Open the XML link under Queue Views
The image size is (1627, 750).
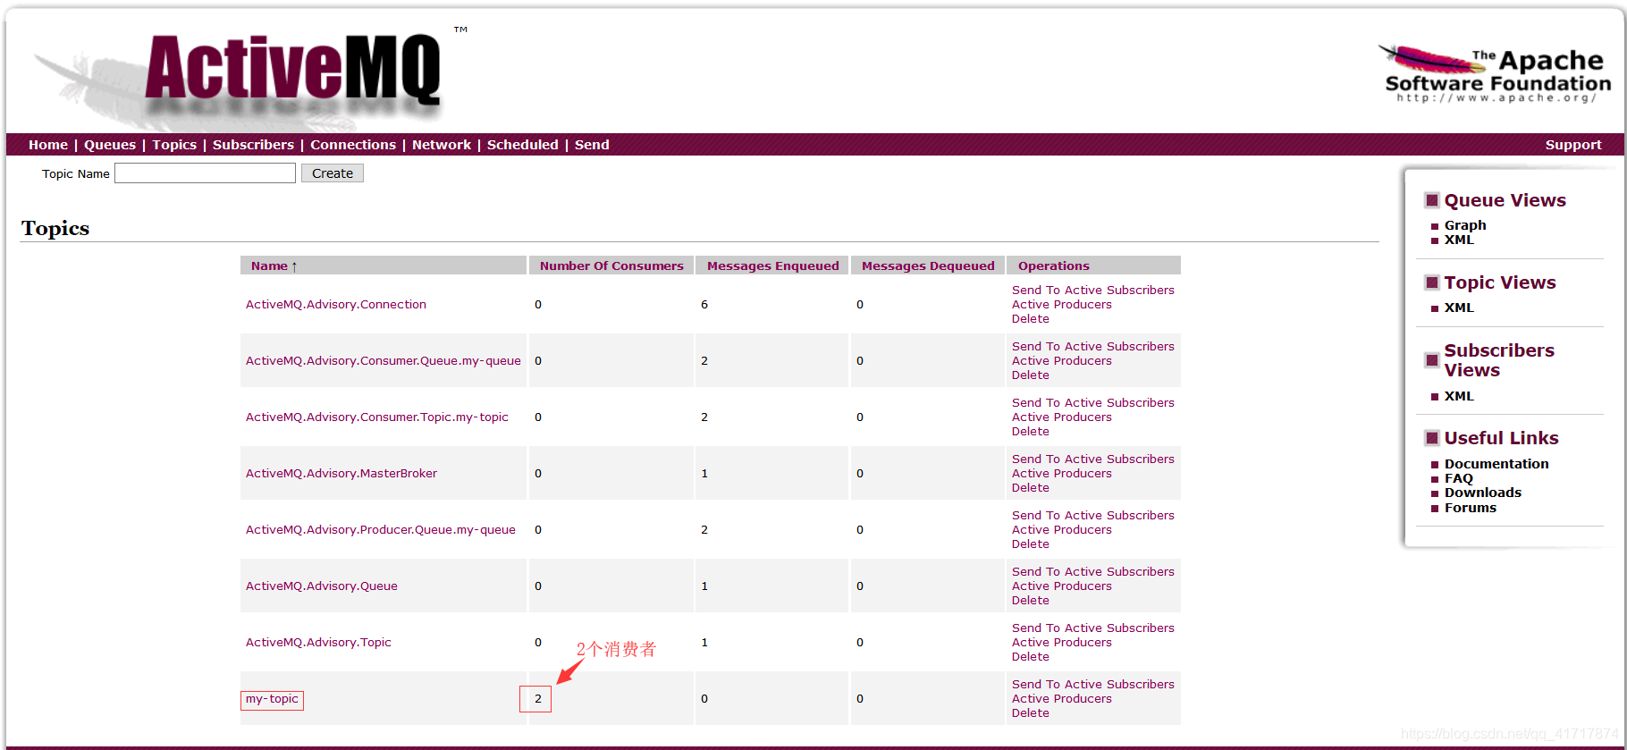pos(1459,240)
